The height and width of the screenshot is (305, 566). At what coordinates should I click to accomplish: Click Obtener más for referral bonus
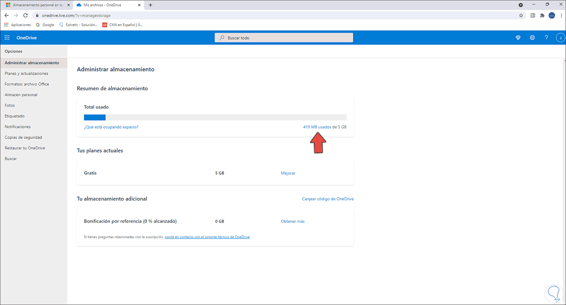[293, 221]
